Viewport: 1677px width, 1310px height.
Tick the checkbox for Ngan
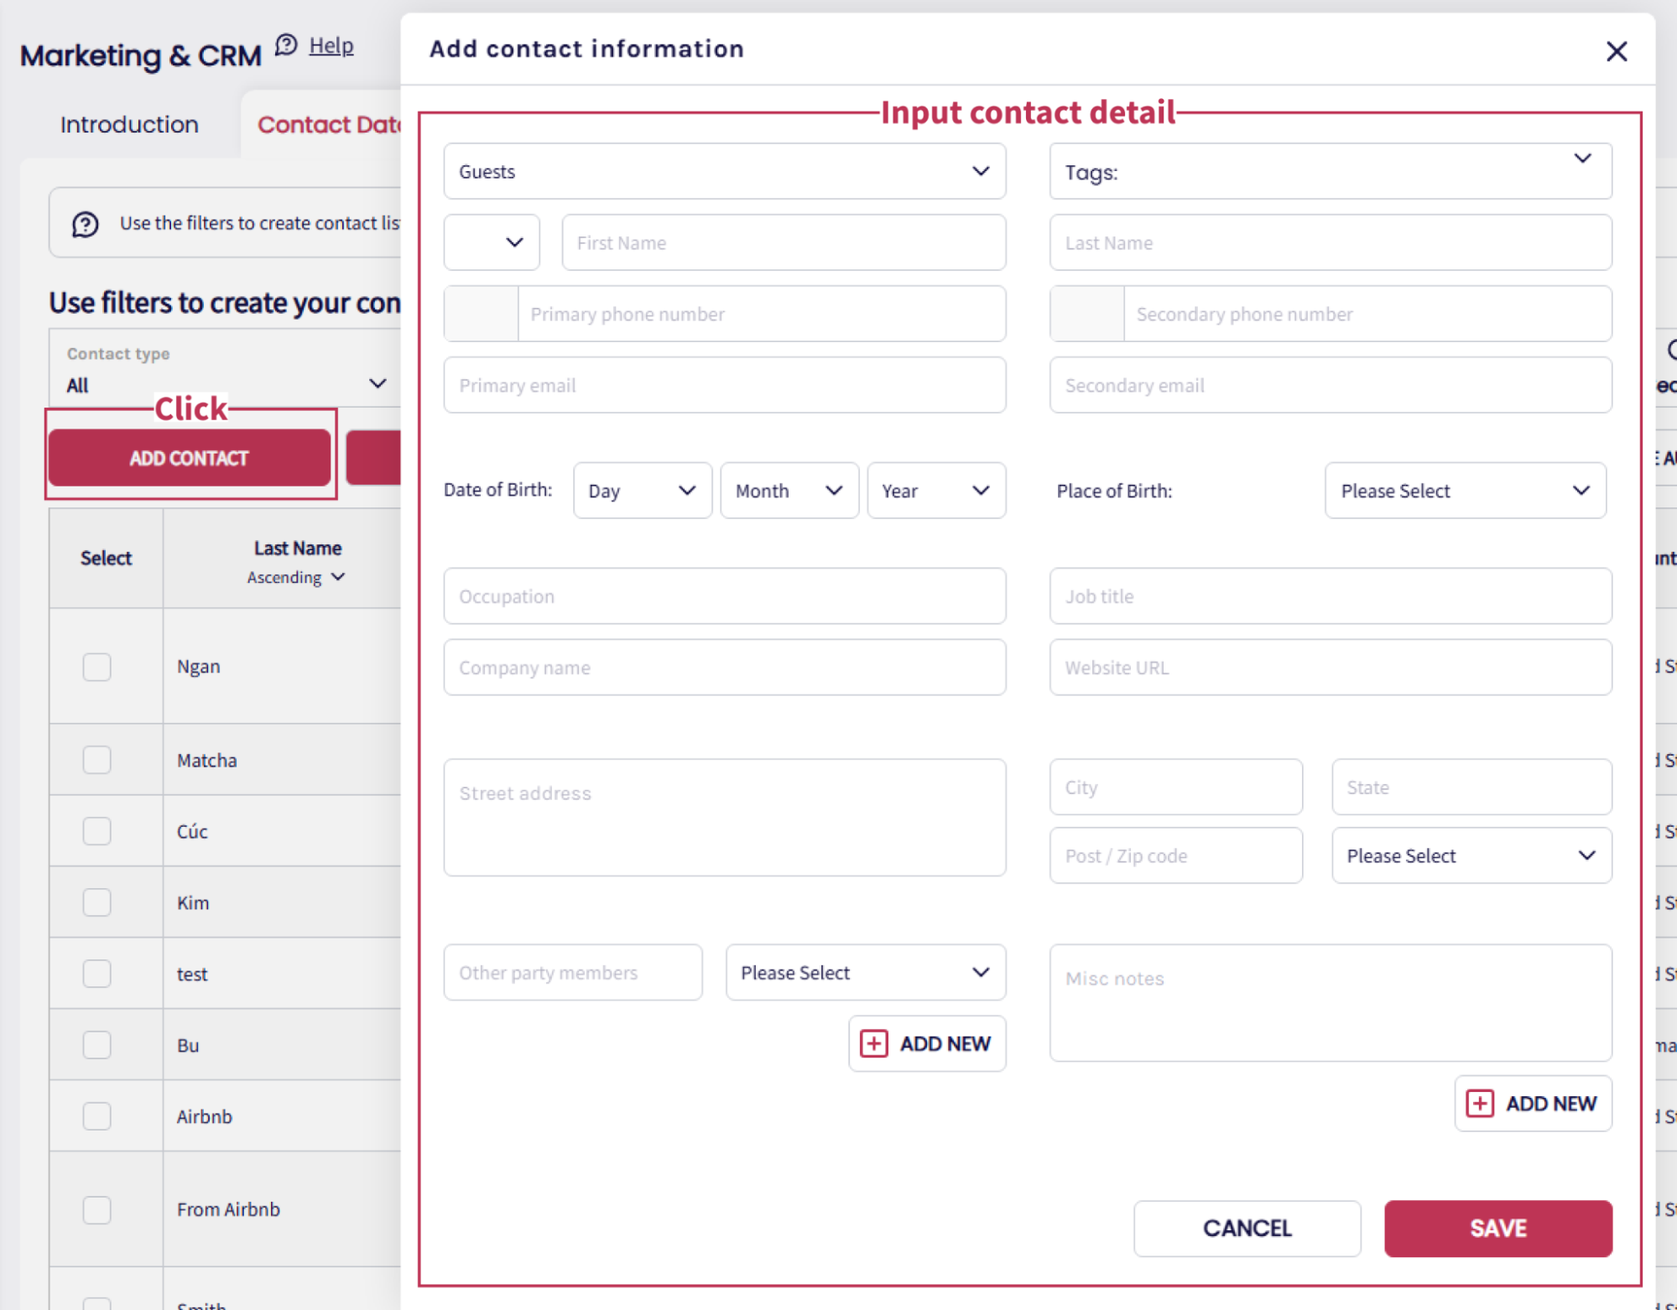click(x=97, y=667)
